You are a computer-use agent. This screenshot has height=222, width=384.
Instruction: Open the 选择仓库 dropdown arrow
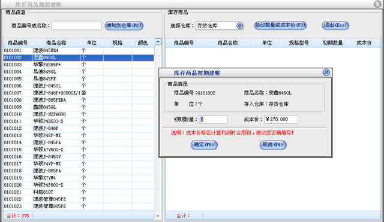(x=240, y=26)
